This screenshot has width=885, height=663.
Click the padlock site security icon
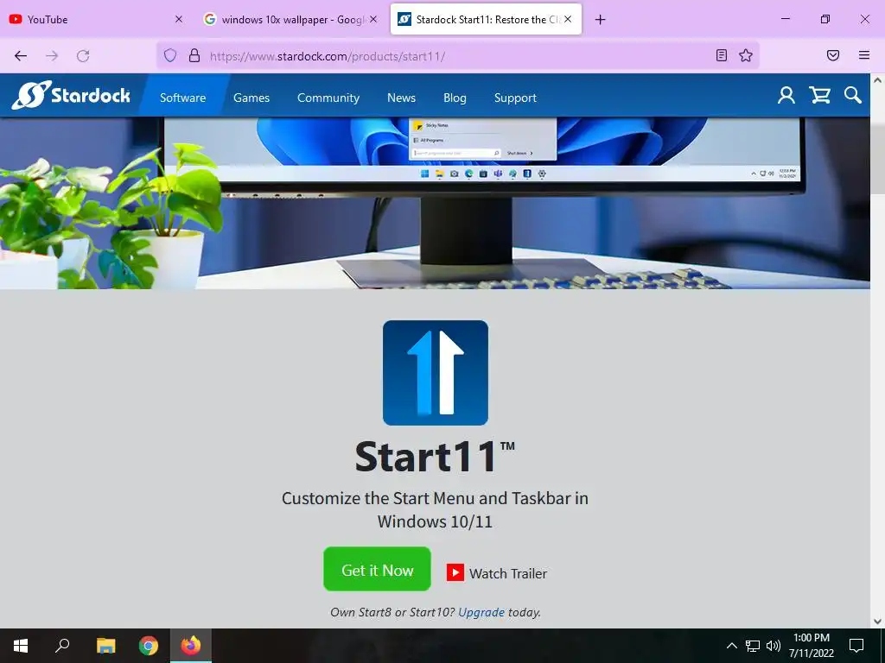click(x=194, y=55)
